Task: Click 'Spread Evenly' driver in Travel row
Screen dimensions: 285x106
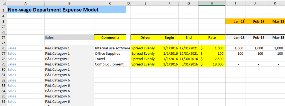Action: click(145, 59)
